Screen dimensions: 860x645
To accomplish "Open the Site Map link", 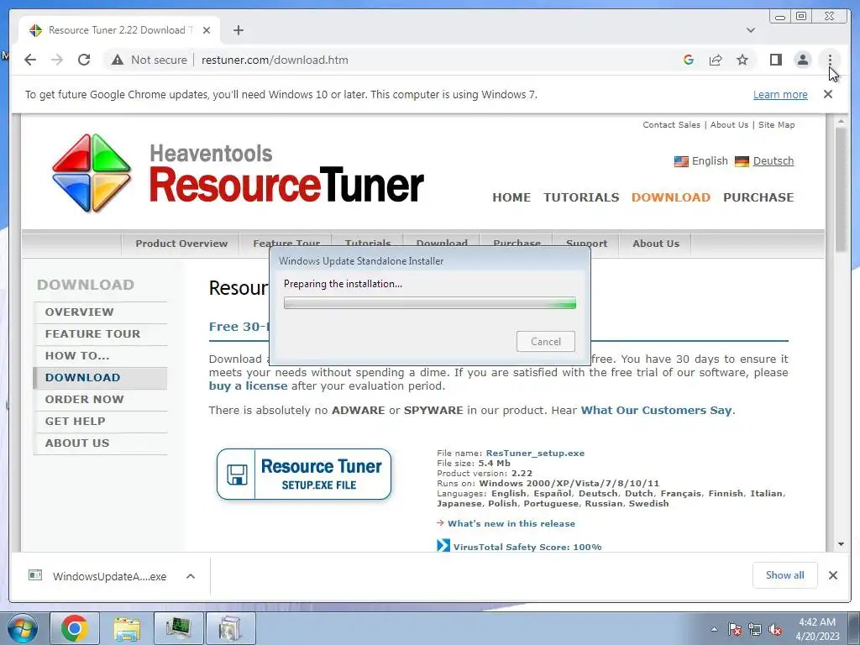I will (777, 124).
